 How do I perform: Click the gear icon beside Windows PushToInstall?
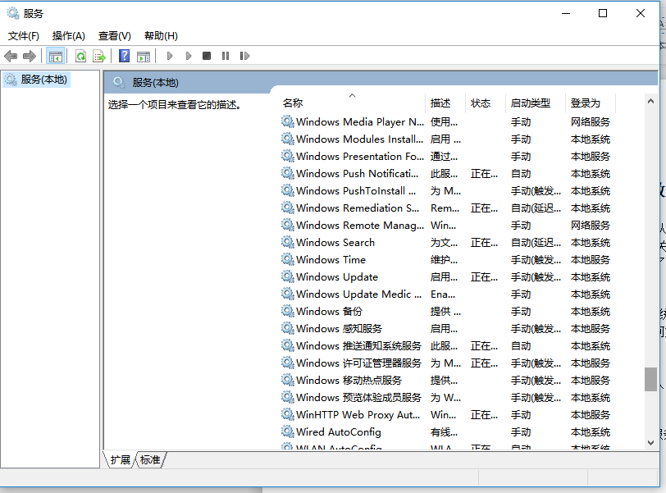[288, 190]
